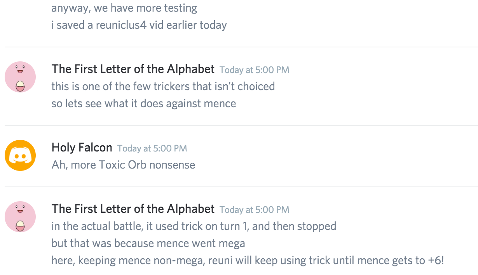Click timestamp on the 'few trickers' message header

click(x=254, y=70)
